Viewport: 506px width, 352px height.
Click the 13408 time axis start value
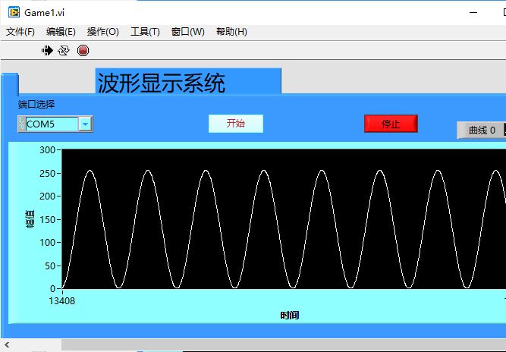pos(61,301)
